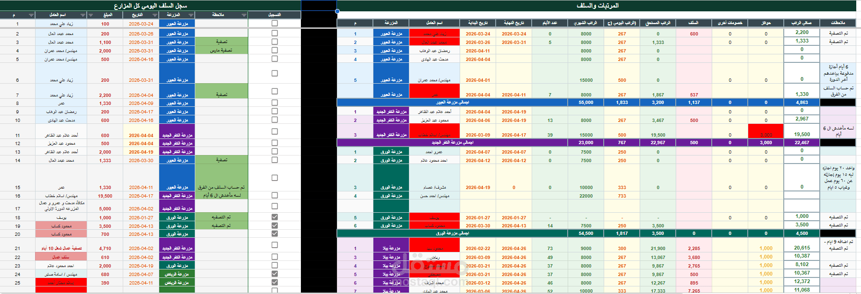Select the monthly salary value 22000
The height and width of the screenshot is (294, 861).
point(586,196)
